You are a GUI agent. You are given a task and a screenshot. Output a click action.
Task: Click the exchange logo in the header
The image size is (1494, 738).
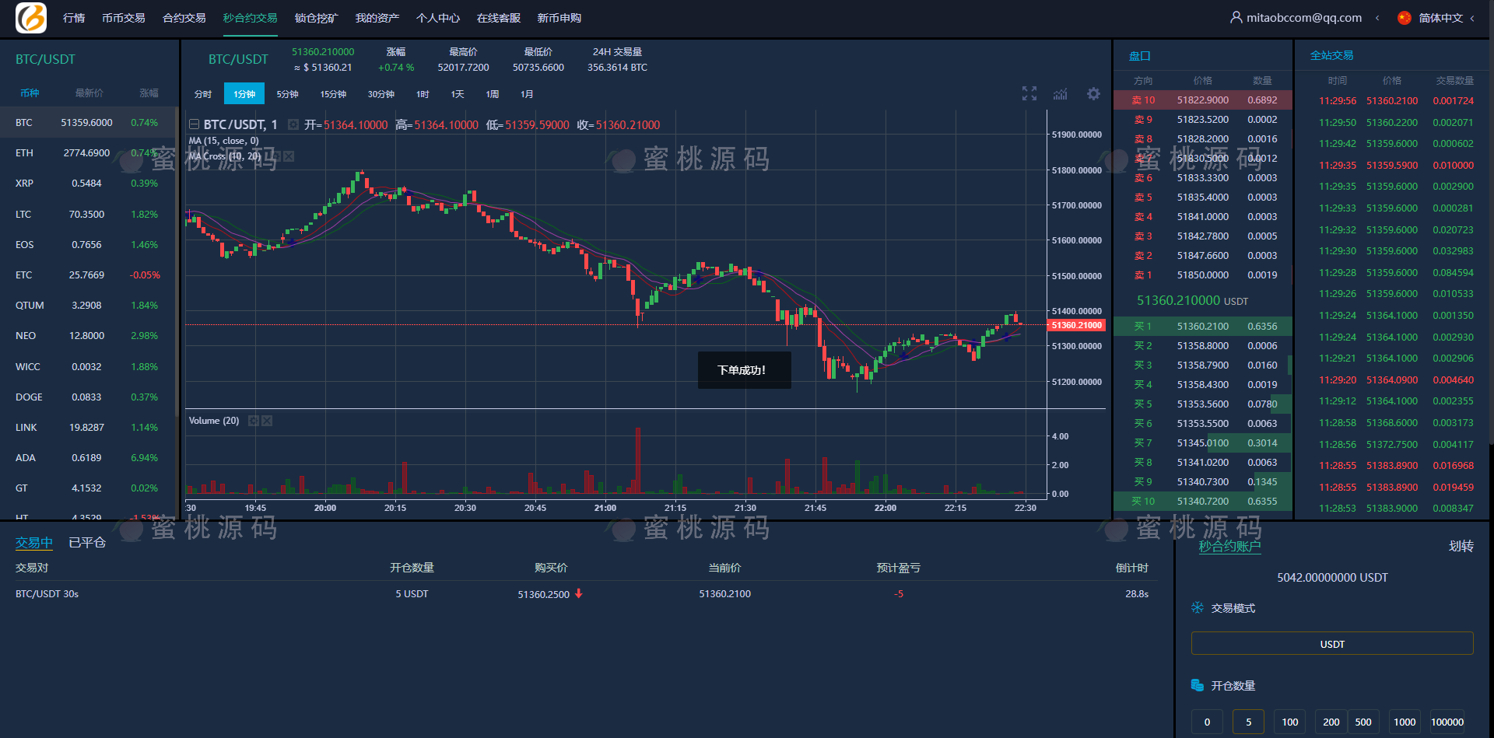(31, 18)
